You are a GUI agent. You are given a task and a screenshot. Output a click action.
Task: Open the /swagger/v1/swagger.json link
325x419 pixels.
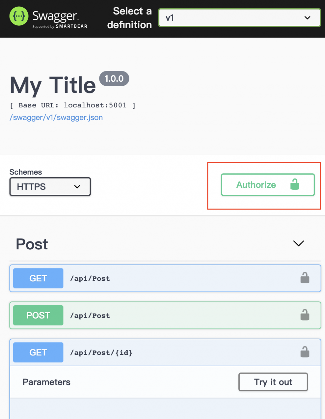[56, 118]
